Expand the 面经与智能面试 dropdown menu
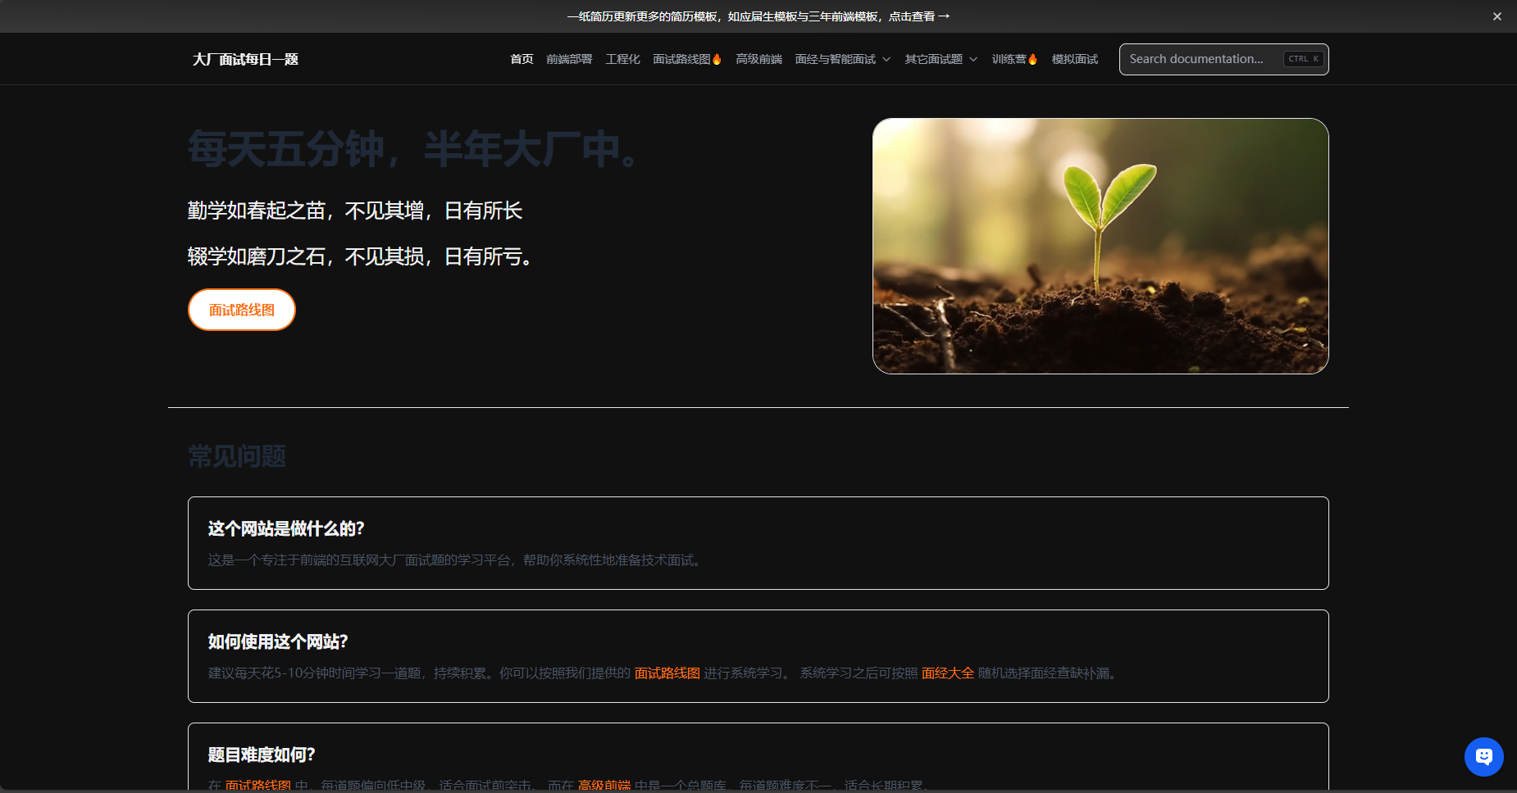 coord(842,59)
